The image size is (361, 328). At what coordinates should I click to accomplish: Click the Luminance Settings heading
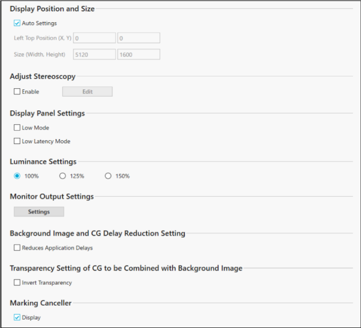pyautogui.click(x=43, y=161)
